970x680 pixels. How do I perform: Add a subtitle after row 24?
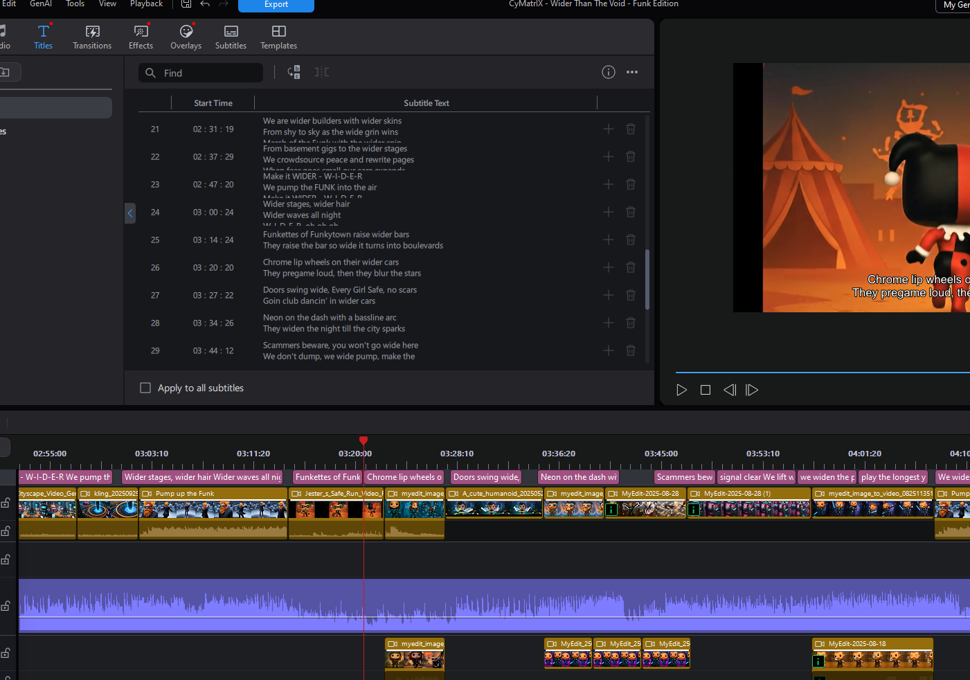point(608,212)
